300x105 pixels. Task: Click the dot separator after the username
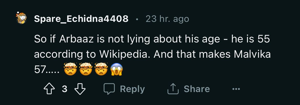pos(137,19)
